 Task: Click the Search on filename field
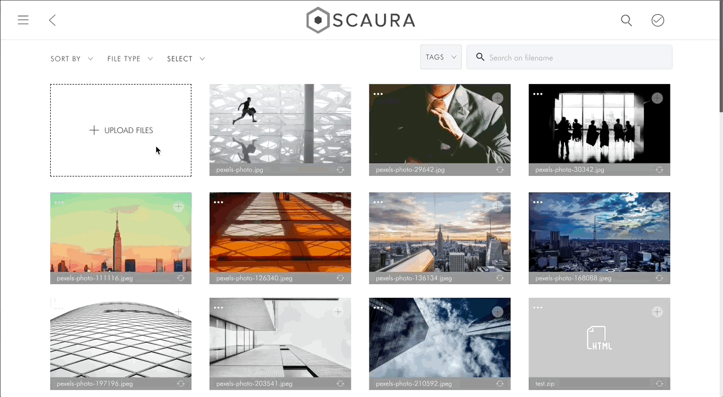(x=569, y=57)
